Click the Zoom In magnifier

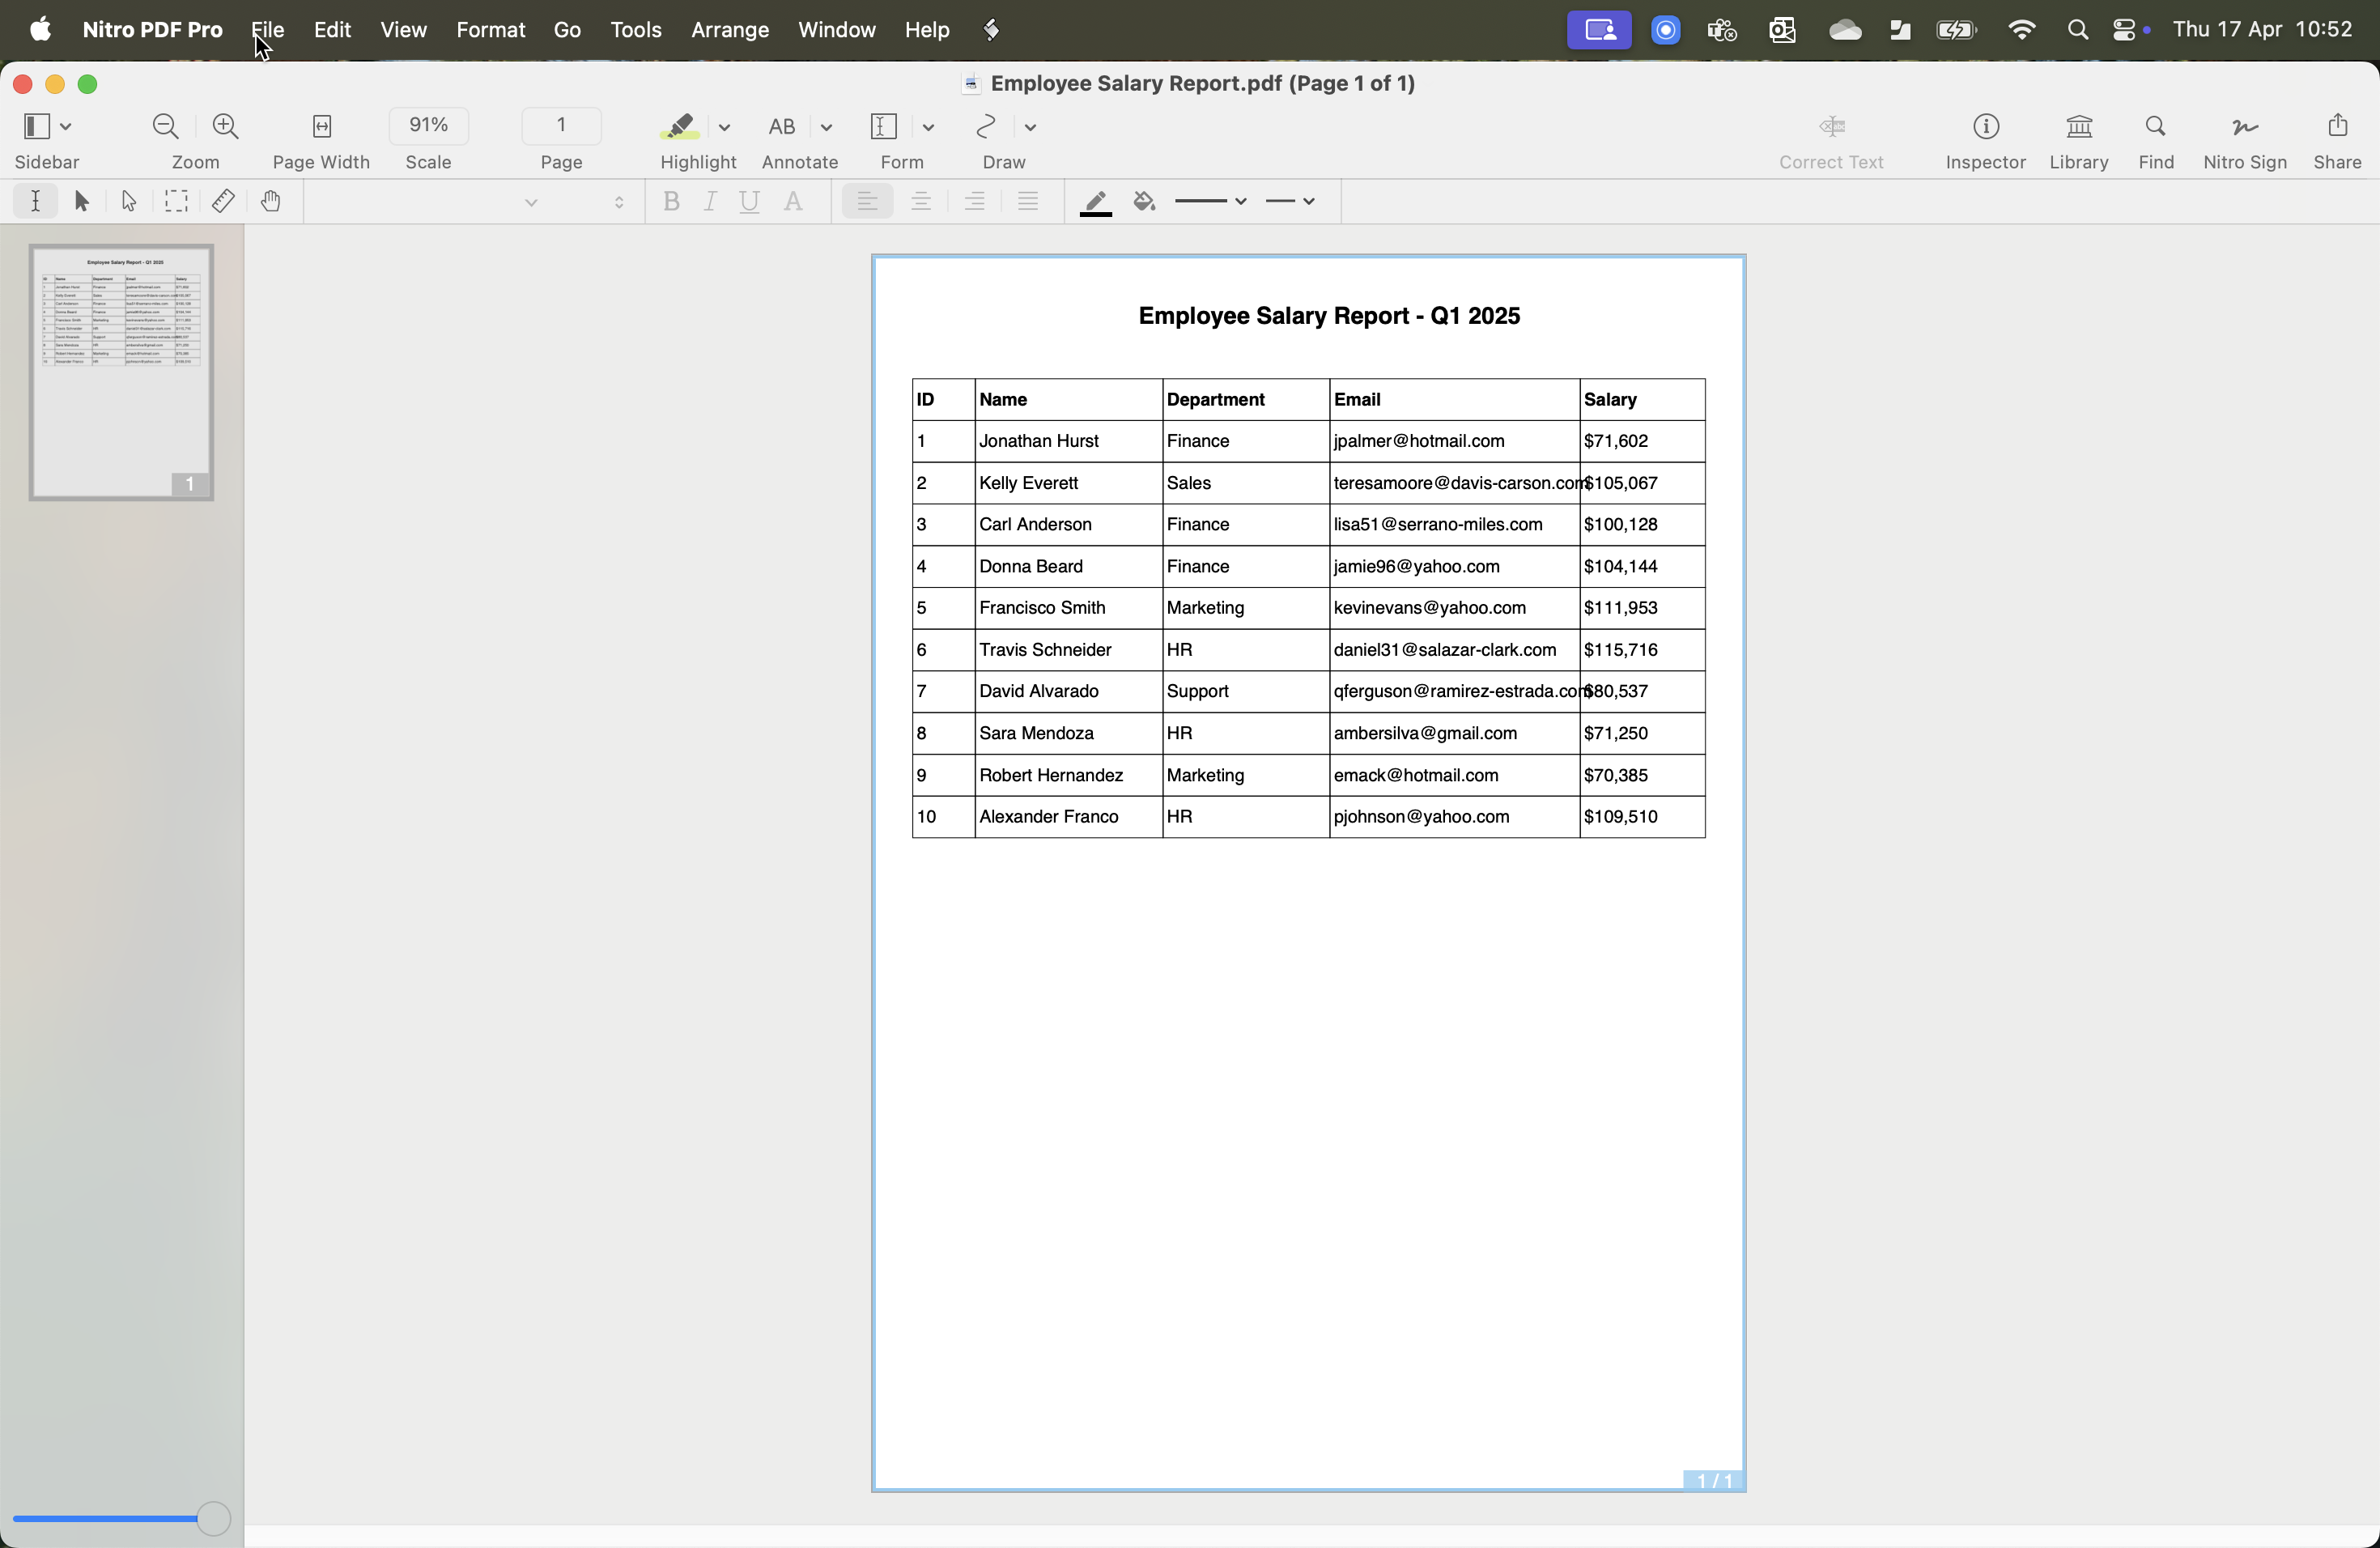(225, 126)
